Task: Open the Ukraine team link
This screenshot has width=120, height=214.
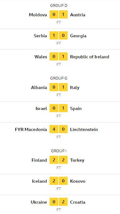Action: click(x=39, y=202)
